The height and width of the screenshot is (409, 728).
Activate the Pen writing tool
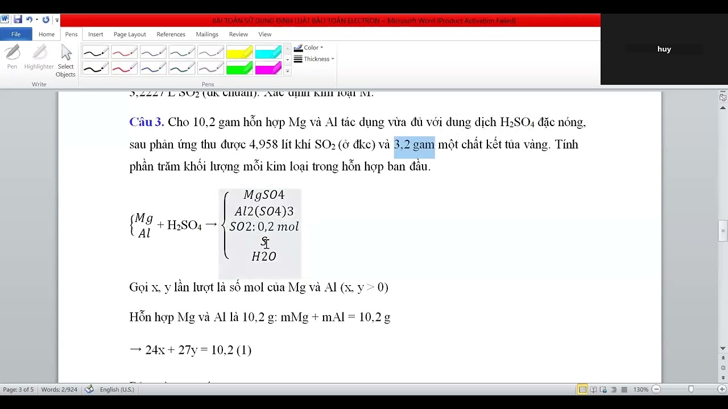(x=12, y=58)
